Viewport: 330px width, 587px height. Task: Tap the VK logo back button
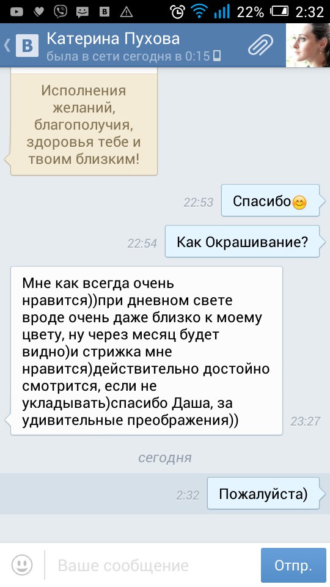tap(27, 45)
